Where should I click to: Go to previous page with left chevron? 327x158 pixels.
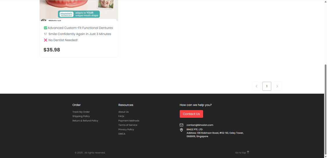pyautogui.click(x=256, y=86)
